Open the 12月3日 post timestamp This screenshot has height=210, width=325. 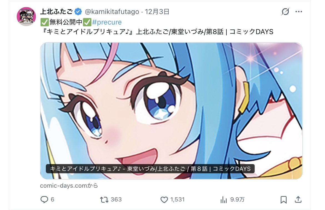coord(157,12)
